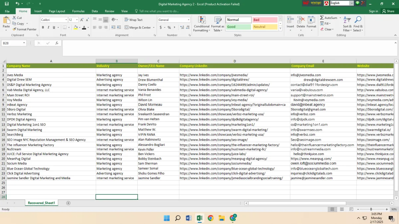Click the Insert Function fx icon

(x=57, y=43)
